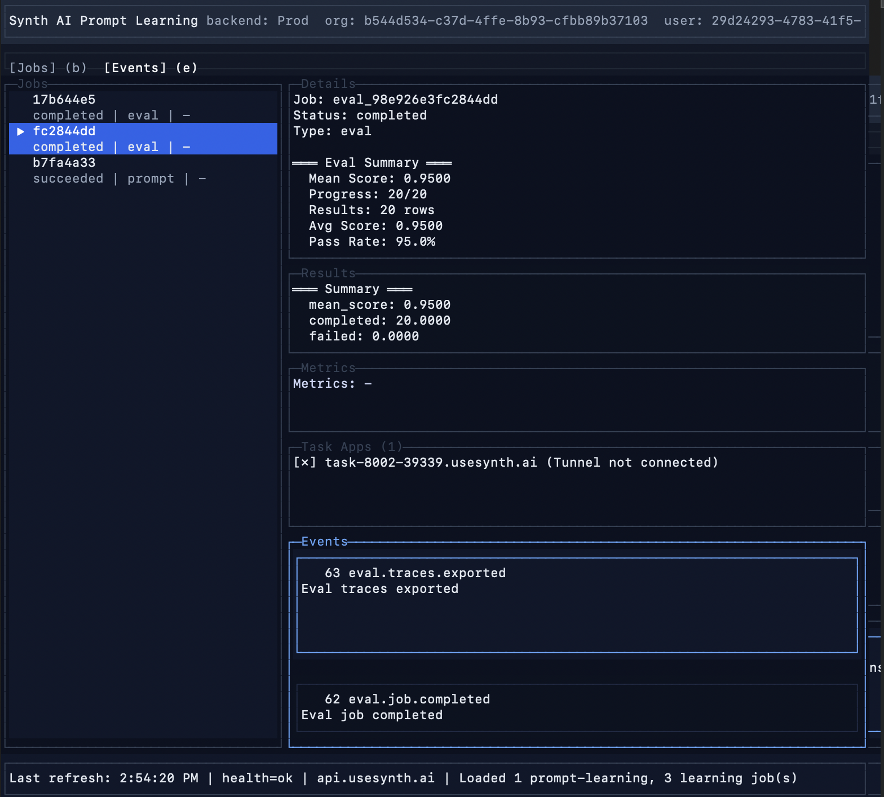
Task: Click the Avg Score: 0.9500 line
Action: click(x=375, y=225)
